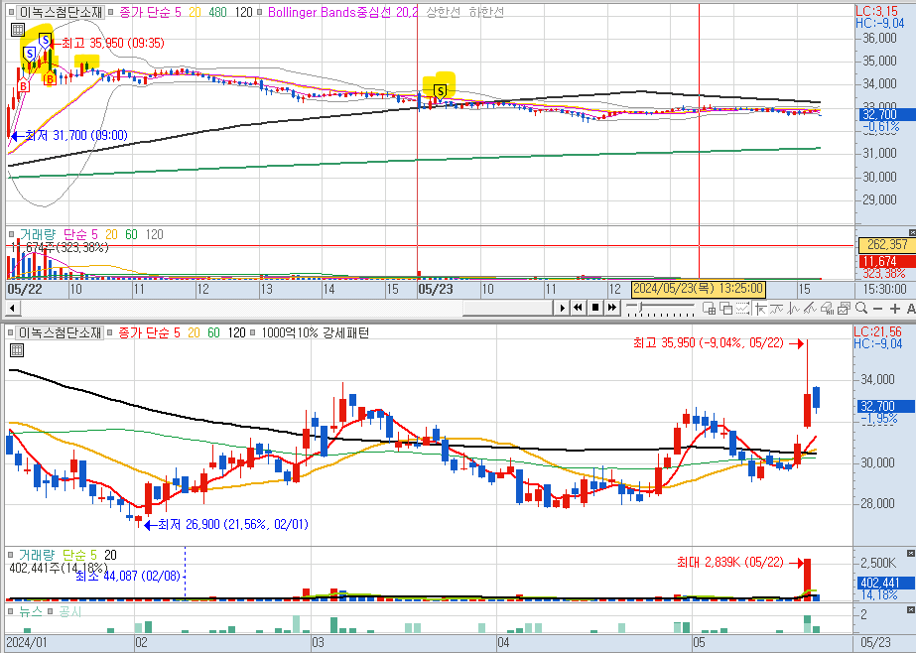Select the crosshair cursor tool in the toolbar
916x653 pixels.
click(x=760, y=308)
